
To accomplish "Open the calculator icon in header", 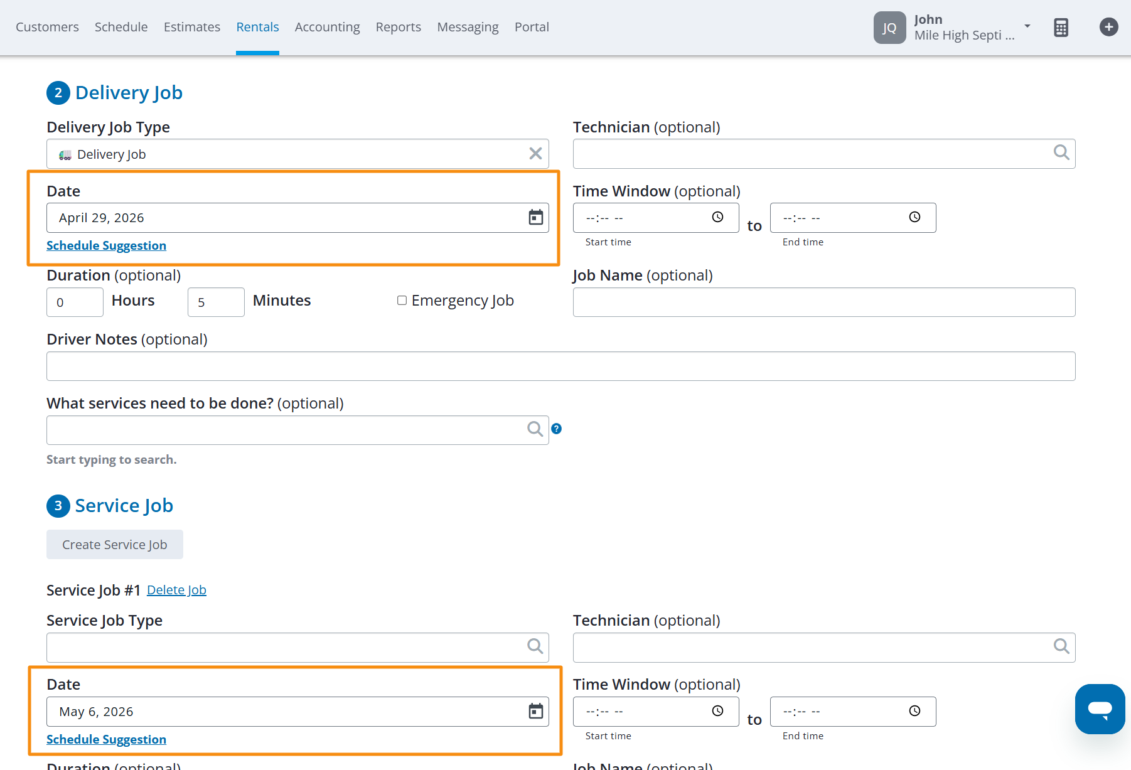I will (1061, 28).
